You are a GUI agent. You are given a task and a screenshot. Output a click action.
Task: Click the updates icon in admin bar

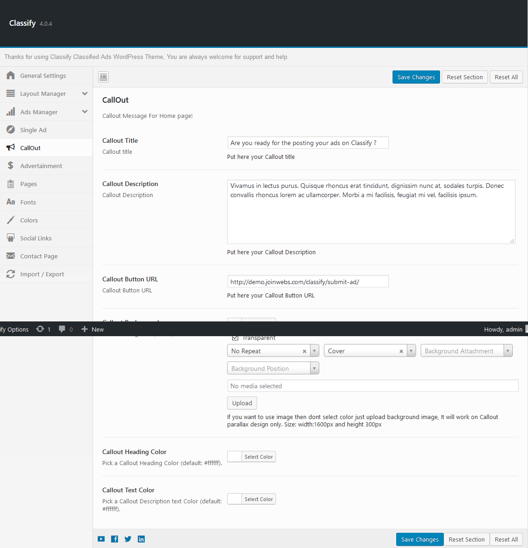point(40,329)
